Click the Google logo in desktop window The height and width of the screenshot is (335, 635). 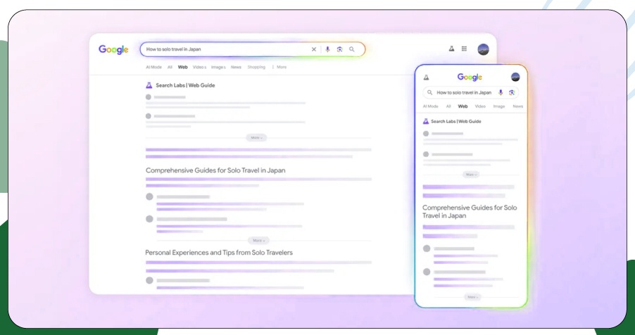113,49
